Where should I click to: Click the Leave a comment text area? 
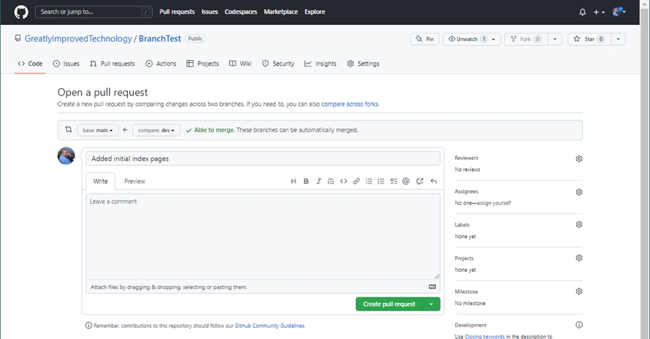pyautogui.click(x=263, y=235)
